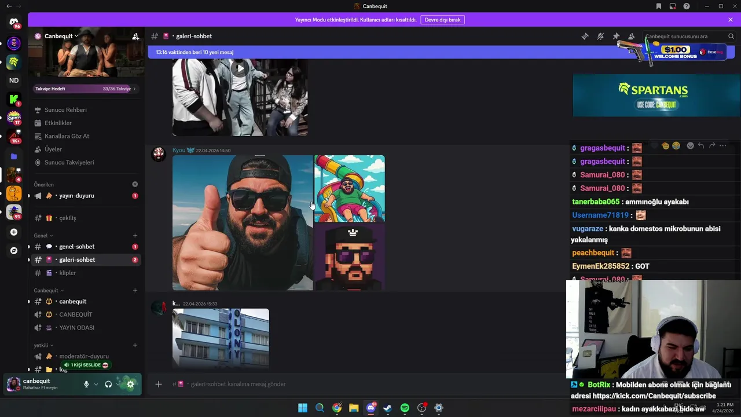Open the çekiliş channel
This screenshot has height=417, width=741.
86,218
